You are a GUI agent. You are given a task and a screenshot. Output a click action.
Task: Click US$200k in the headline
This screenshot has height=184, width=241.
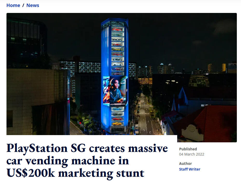click(x=31, y=173)
